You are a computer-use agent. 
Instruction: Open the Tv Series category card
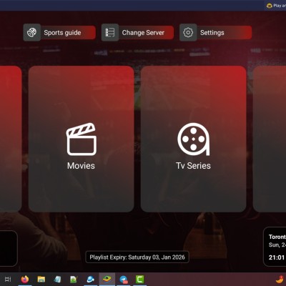[193, 139]
